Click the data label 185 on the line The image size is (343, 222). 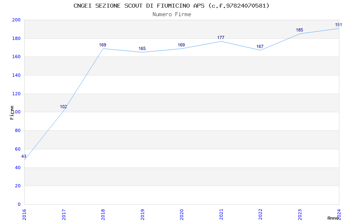tap(299, 30)
